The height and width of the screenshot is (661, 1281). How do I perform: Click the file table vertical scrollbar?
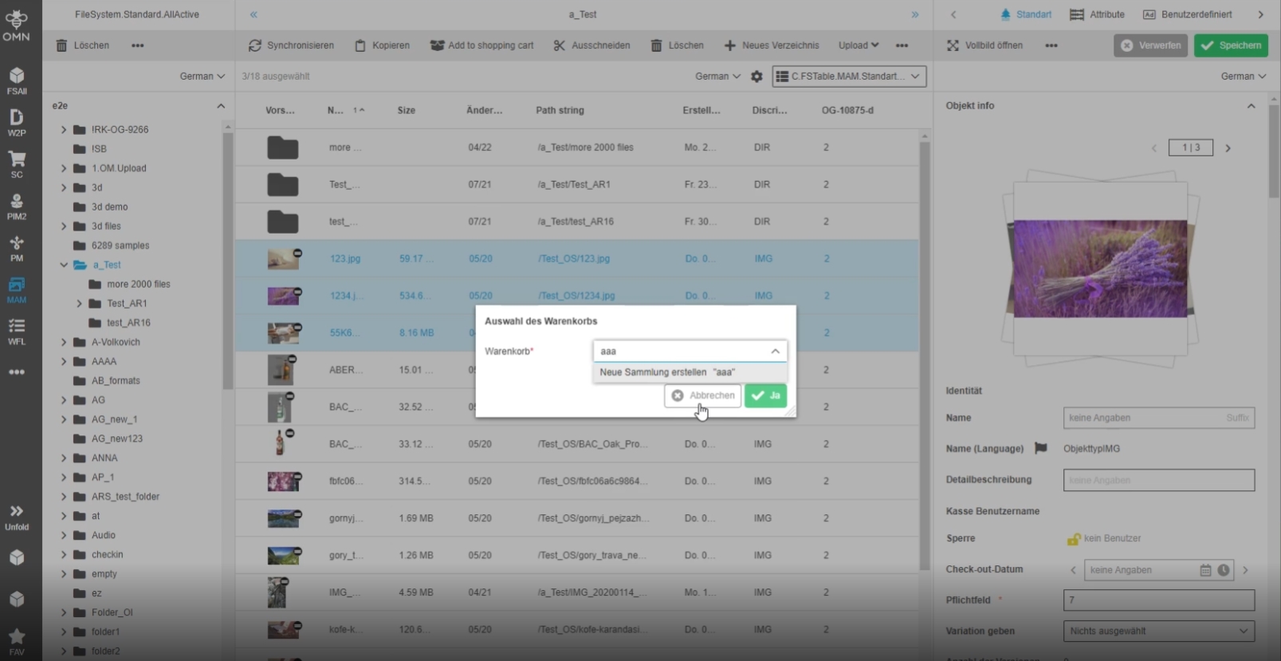point(925,351)
